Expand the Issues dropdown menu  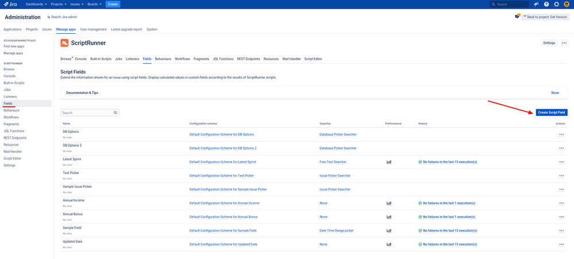(77, 4)
